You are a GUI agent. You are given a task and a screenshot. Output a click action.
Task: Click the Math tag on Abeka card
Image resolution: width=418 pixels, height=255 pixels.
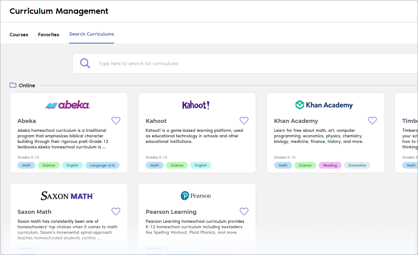(26, 165)
